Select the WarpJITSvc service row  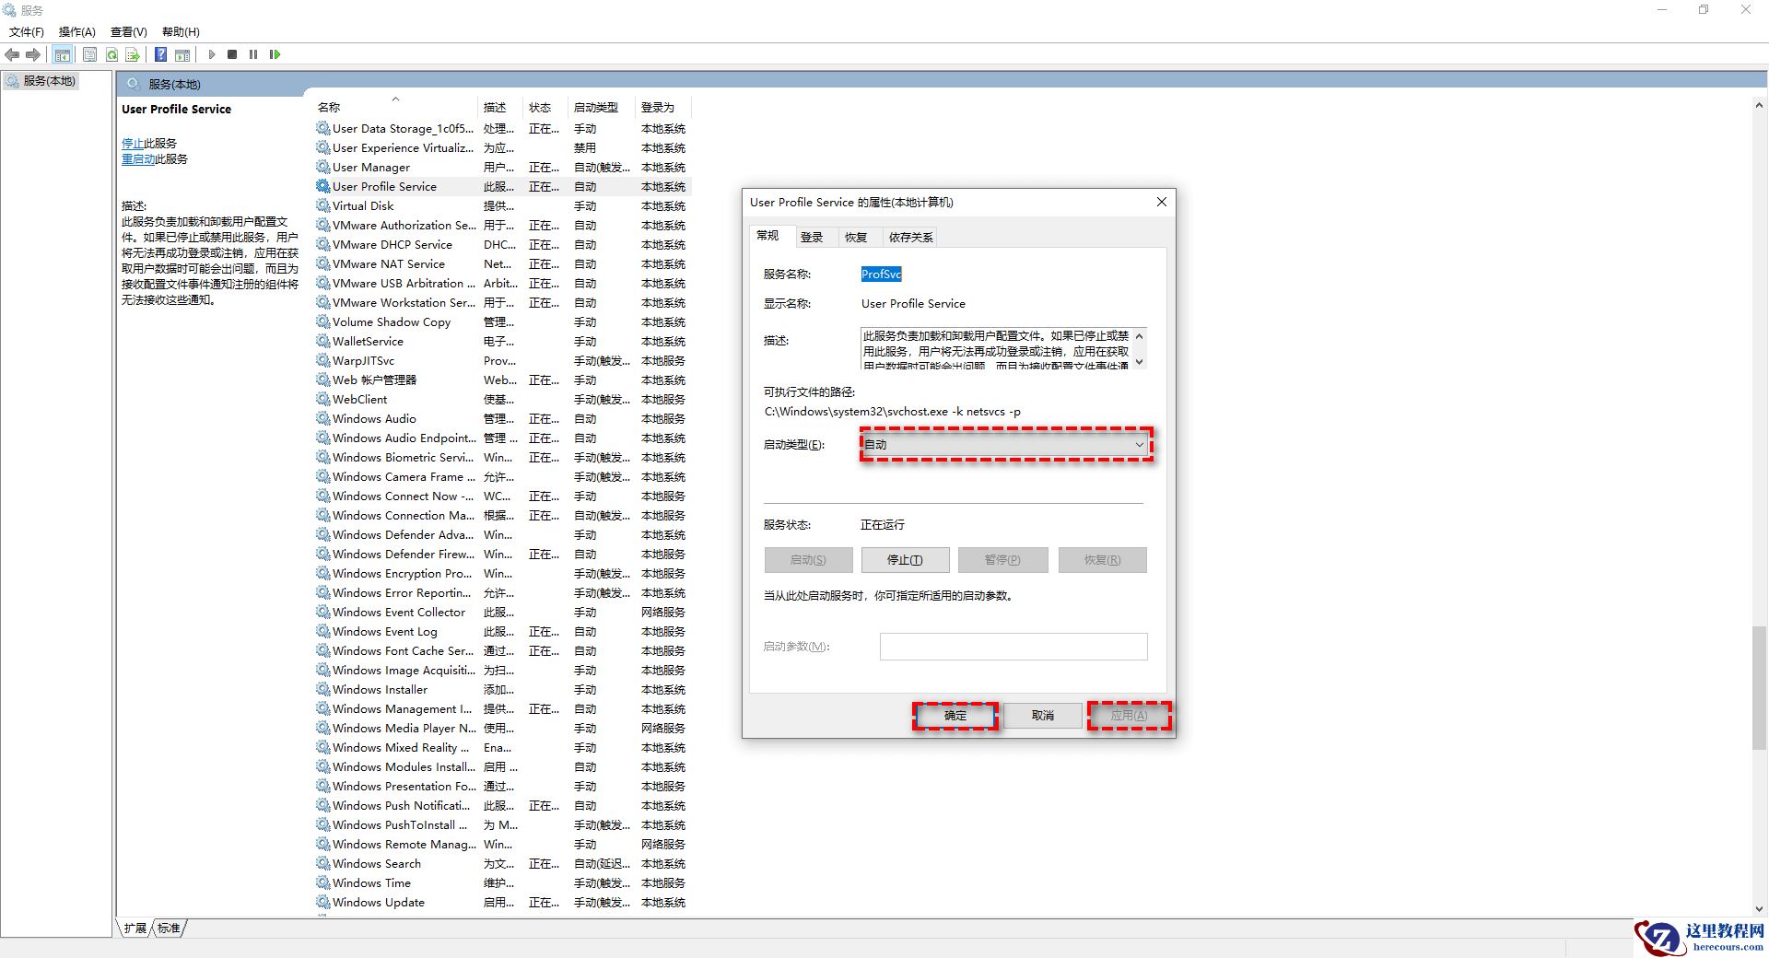502,361
